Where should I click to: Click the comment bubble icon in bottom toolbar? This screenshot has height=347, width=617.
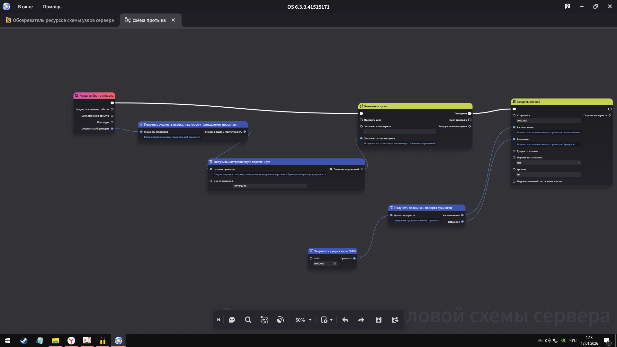pos(232,320)
